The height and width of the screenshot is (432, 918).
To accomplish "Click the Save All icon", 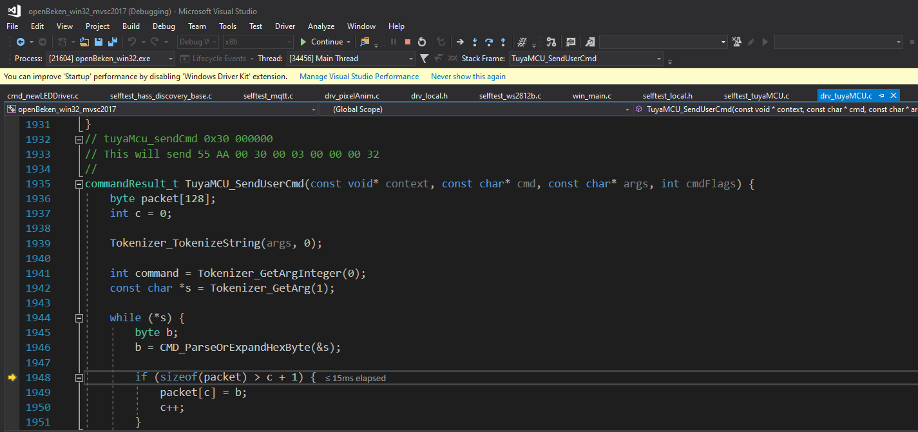I will [x=113, y=42].
